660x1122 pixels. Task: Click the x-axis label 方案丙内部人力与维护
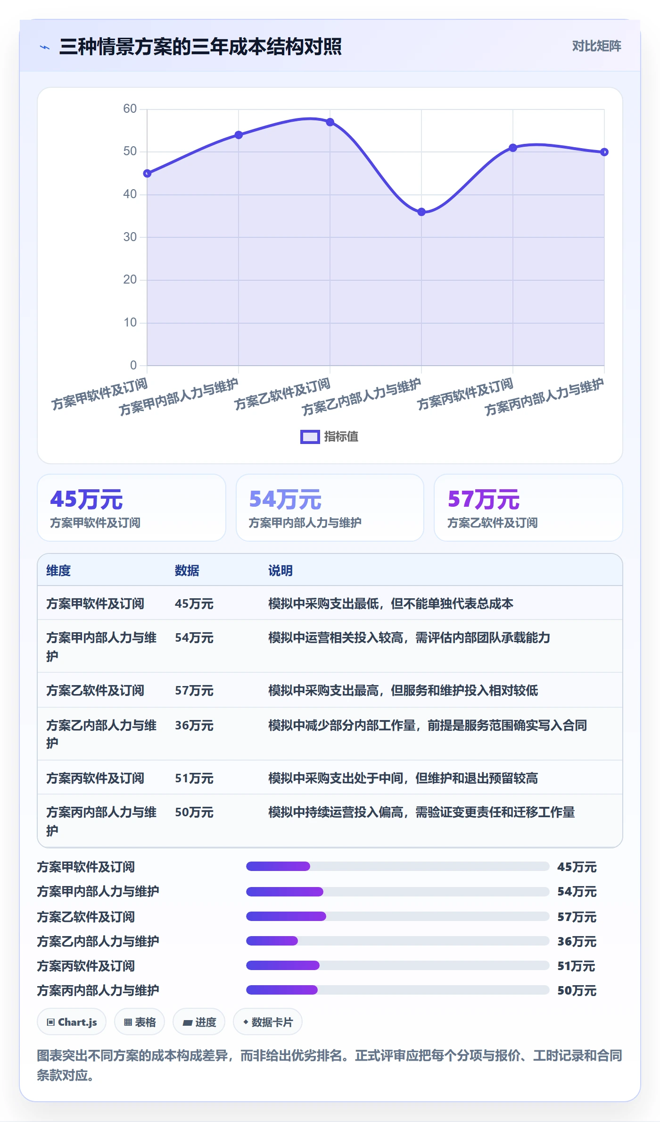pyautogui.click(x=544, y=397)
